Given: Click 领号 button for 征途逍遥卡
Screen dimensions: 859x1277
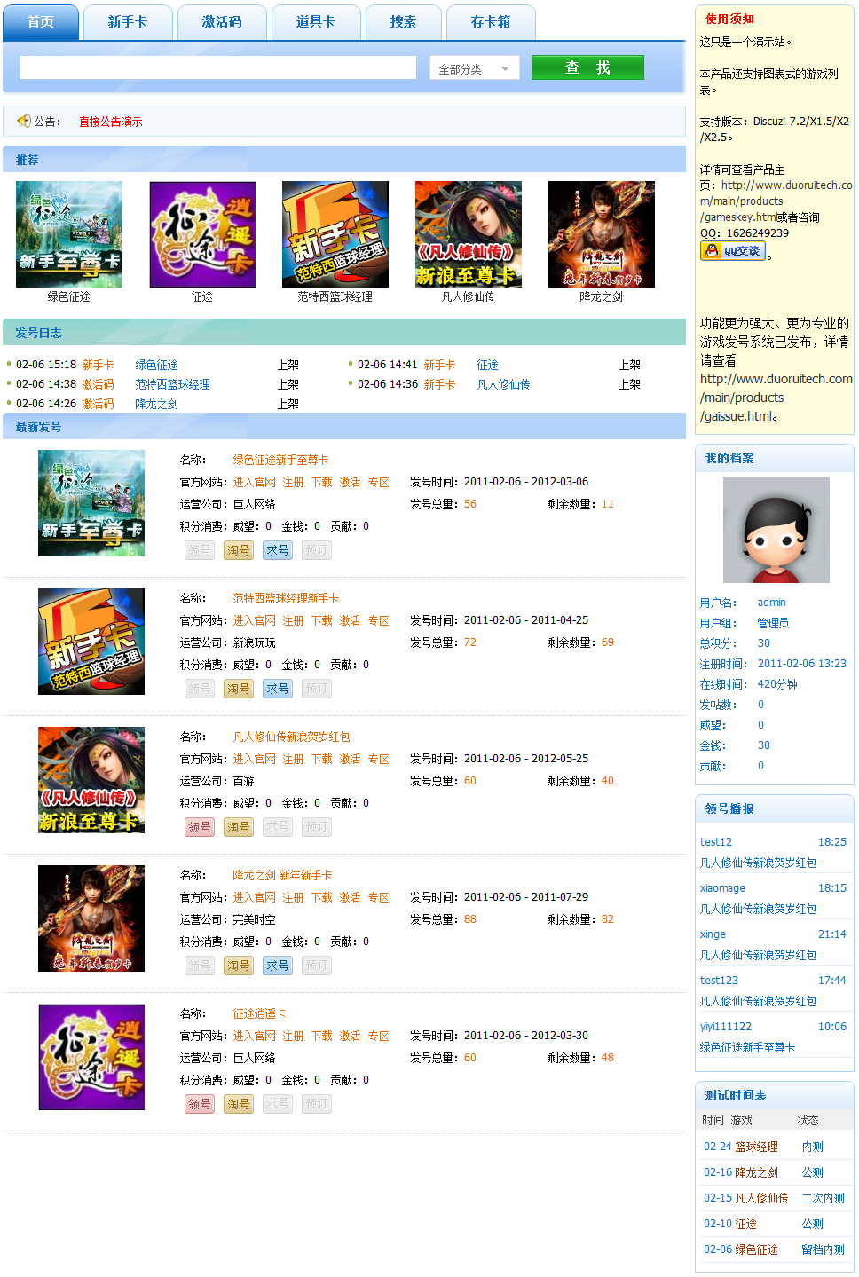Looking at the screenshot, I should coord(200,1104).
